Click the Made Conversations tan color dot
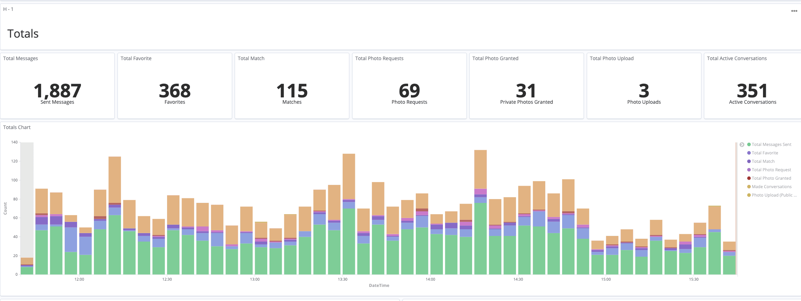801x301 pixels. tap(749, 187)
